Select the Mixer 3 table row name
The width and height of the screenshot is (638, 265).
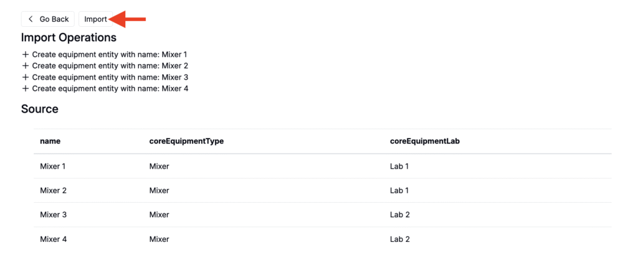(x=53, y=215)
